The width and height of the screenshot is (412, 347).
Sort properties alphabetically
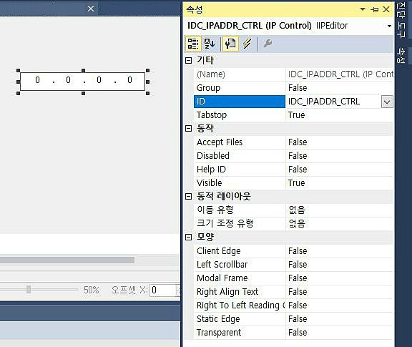tap(210, 44)
